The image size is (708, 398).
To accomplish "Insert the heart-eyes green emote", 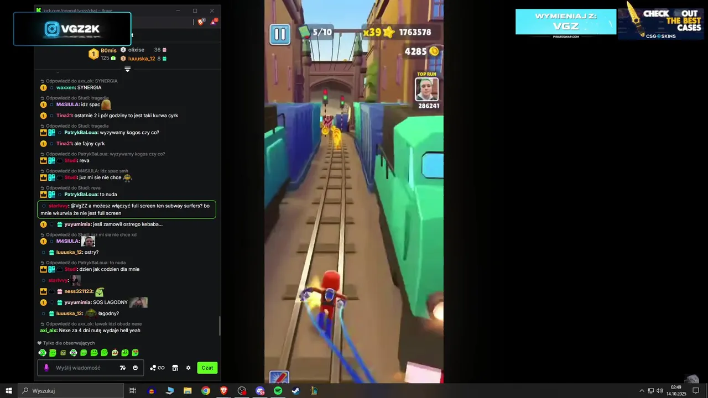I will click(135, 353).
